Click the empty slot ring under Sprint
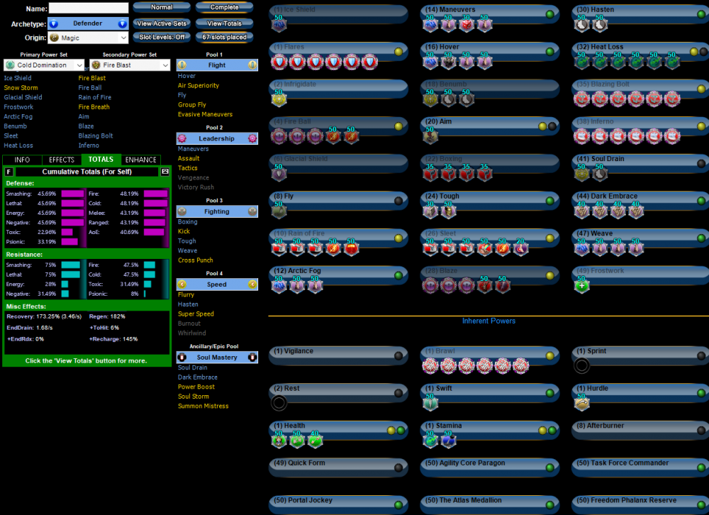The height and width of the screenshot is (515, 709). [581, 366]
